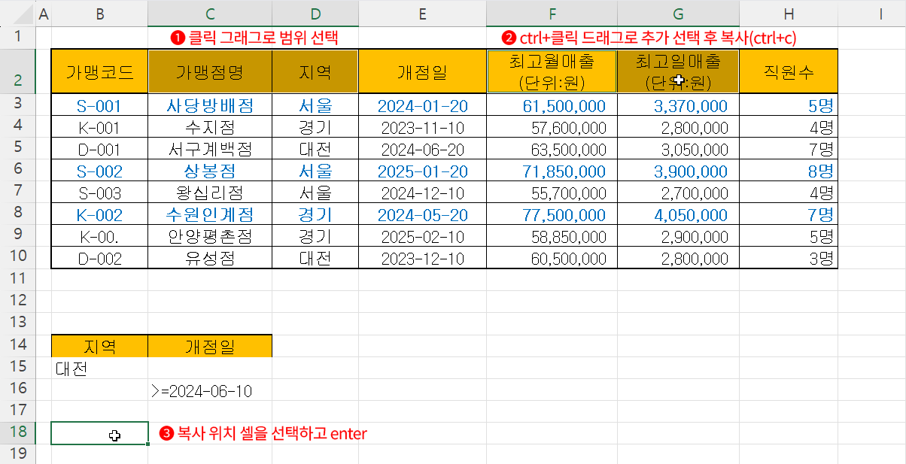
Task: Click daily sales value 4,050,000
Action: [x=678, y=214]
